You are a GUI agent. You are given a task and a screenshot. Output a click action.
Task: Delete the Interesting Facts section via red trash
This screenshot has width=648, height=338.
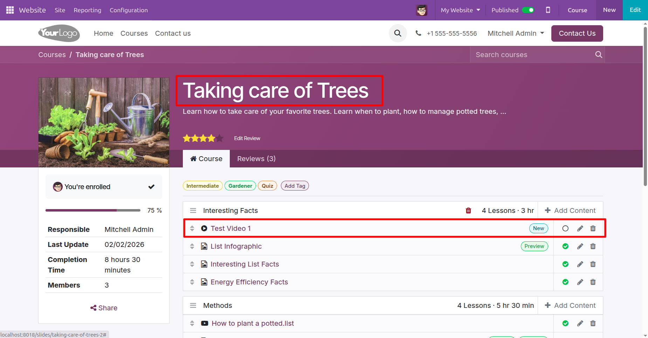(468, 211)
